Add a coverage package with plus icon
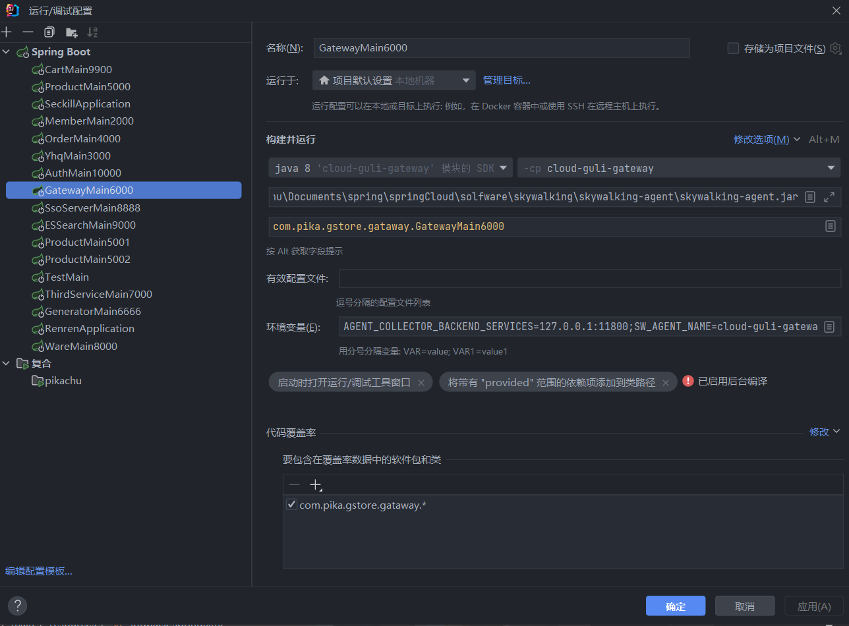Image resolution: width=849 pixels, height=626 pixels. click(x=315, y=484)
